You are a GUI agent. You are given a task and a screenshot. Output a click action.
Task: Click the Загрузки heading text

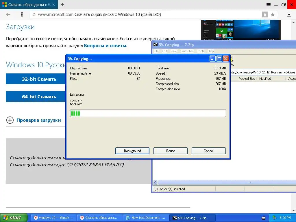coord(20,27)
